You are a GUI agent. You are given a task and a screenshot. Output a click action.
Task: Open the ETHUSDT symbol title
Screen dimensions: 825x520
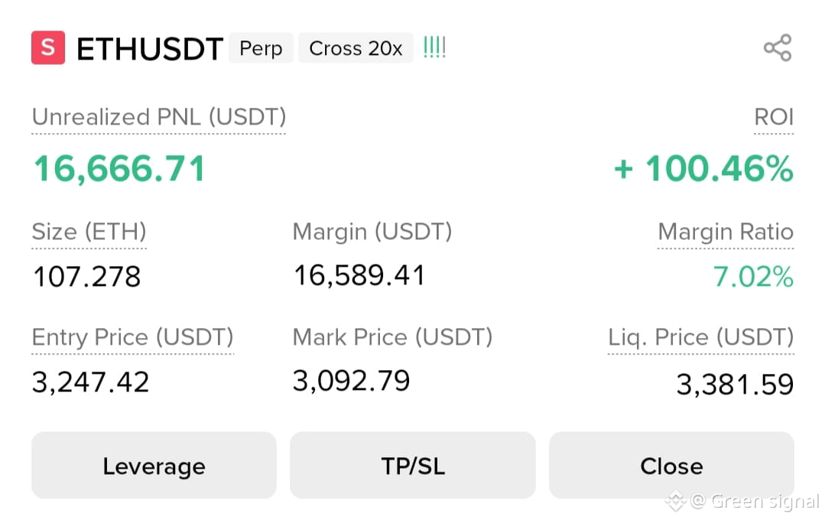coord(150,49)
